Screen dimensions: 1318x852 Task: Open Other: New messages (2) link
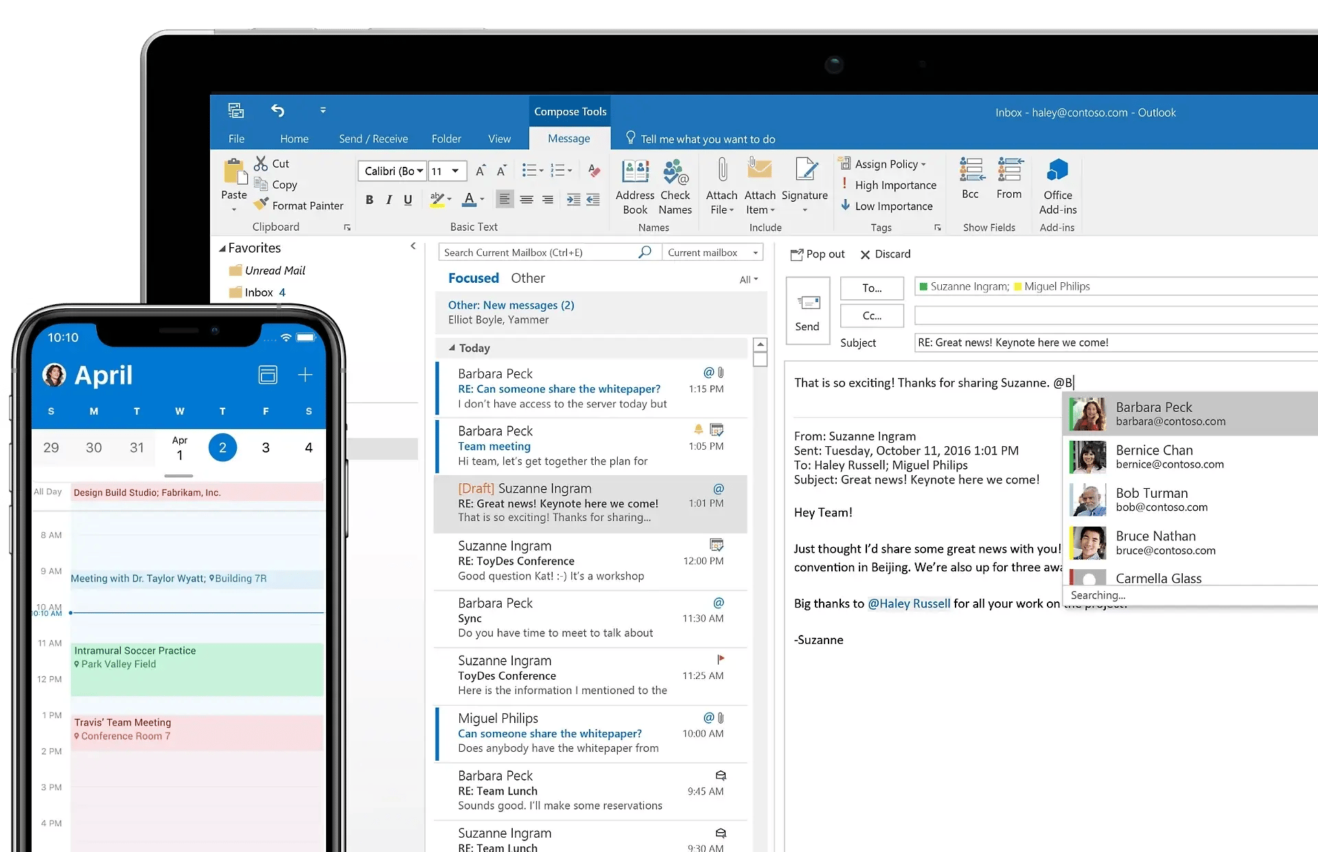pyautogui.click(x=511, y=305)
